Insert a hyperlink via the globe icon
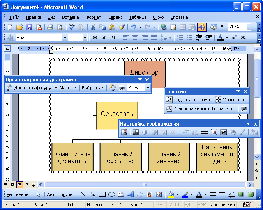Viewport: 263px width, 210px height. [164, 27]
